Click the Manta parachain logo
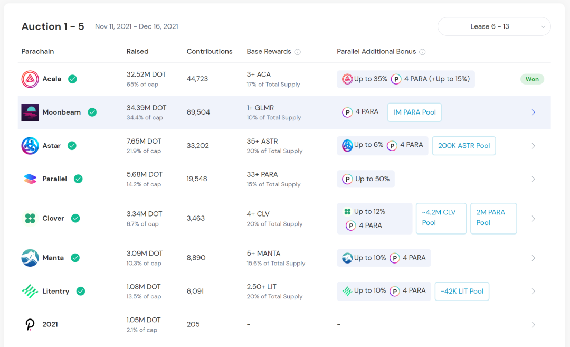 point(30,258)
